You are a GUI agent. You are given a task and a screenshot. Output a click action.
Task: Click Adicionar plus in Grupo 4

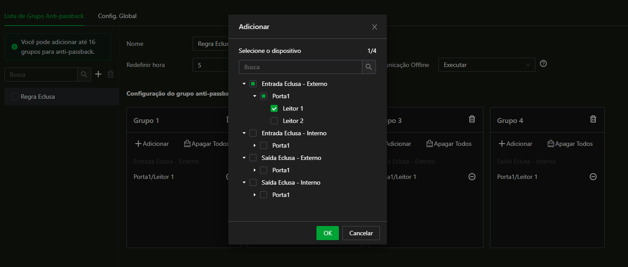point(515,144)
